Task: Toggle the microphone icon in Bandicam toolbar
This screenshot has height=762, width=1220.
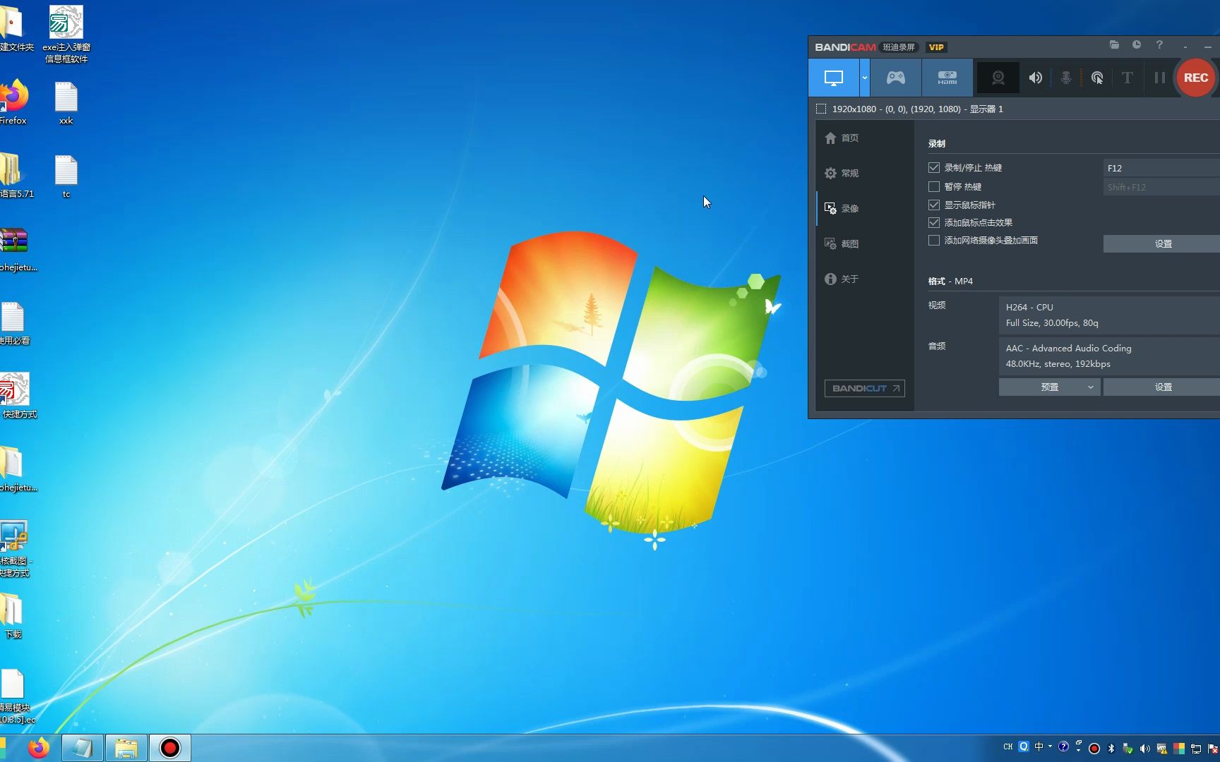Action: [1066, 78]
